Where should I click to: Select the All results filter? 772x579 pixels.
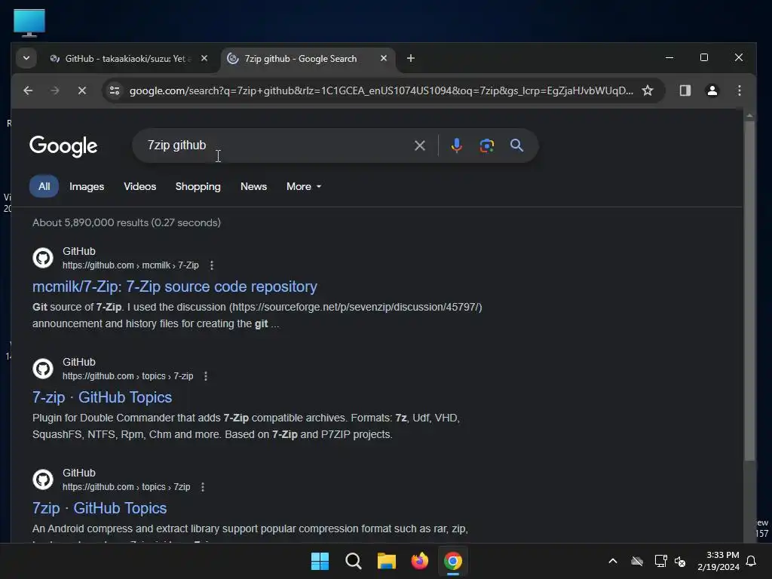pyautogui.click(x=44, y=186)
